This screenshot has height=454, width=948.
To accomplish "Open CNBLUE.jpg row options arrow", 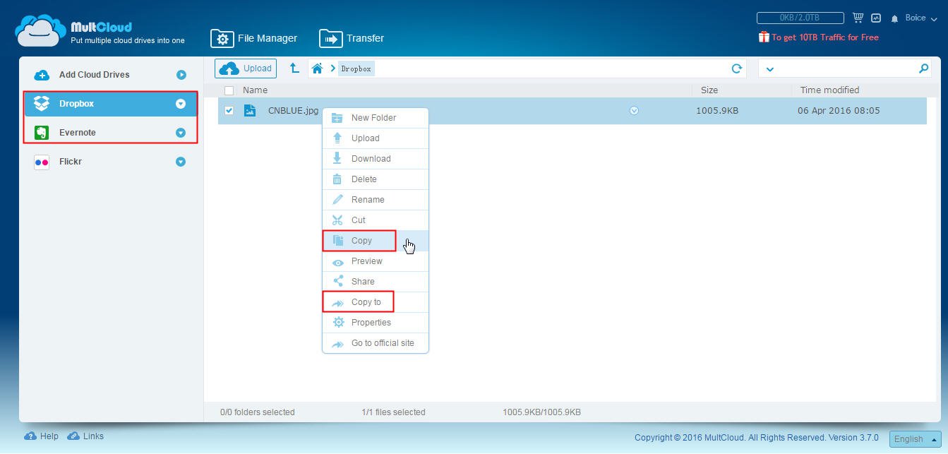I will [x=634, y=110].
